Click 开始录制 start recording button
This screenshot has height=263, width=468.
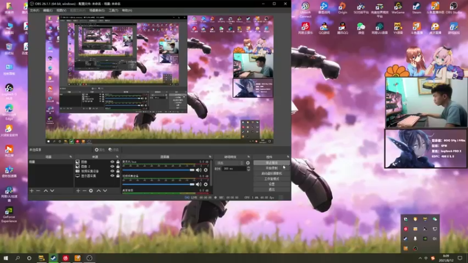(271, 168)
